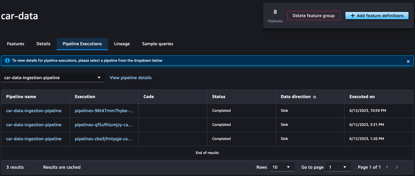Click the Delete feature group button
The image size is (415, 176).
point(313,16)
